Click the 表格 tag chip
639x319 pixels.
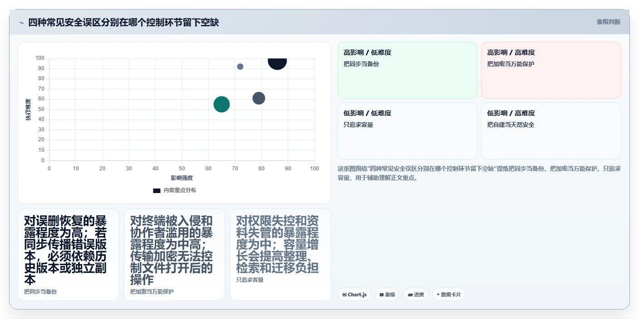[387, 295]
